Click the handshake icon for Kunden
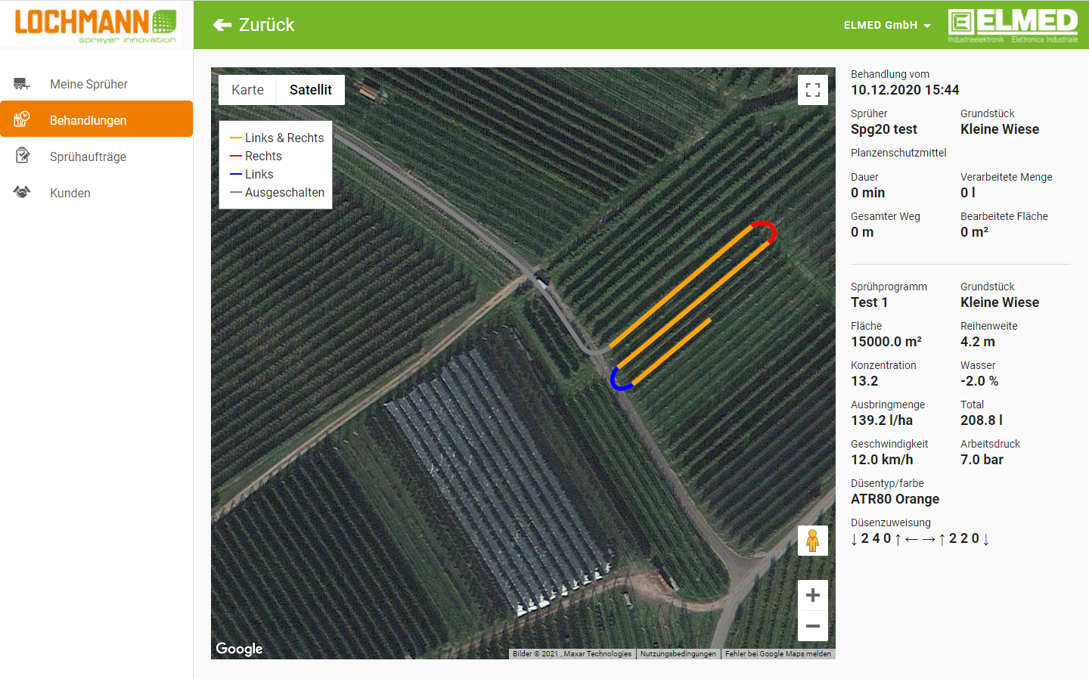The width and height of the screenshot is (1089, 679). 22,192
